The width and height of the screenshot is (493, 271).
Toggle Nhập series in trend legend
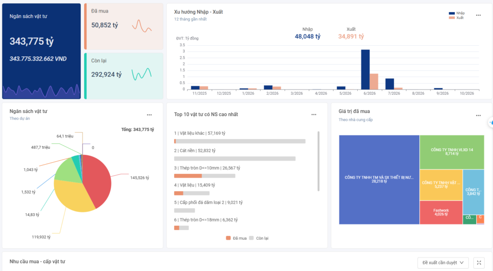click(456, 13)
